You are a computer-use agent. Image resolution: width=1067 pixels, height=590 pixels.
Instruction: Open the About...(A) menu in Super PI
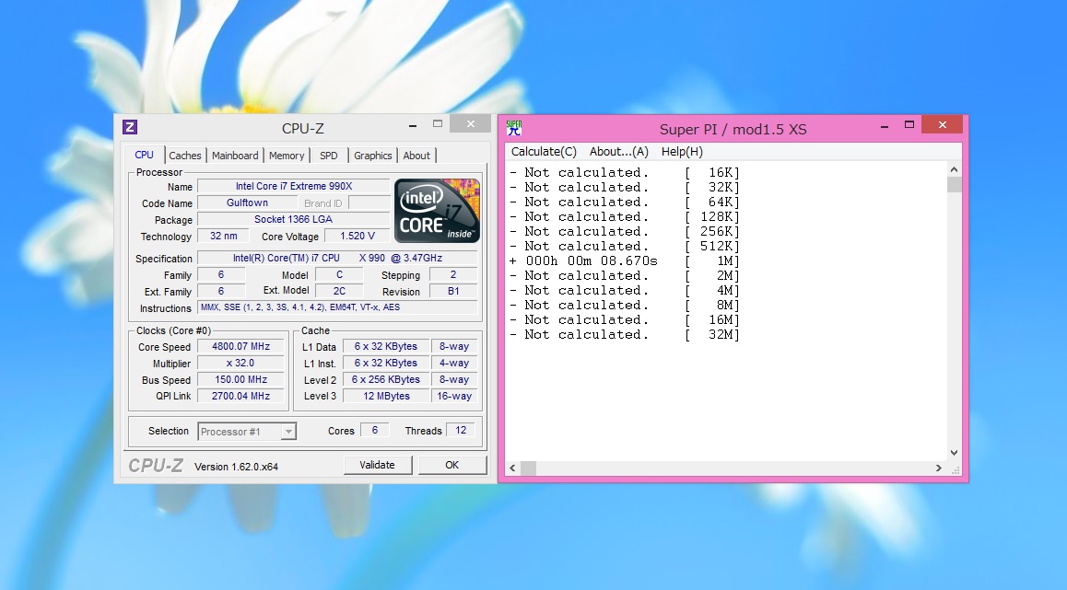618,152
